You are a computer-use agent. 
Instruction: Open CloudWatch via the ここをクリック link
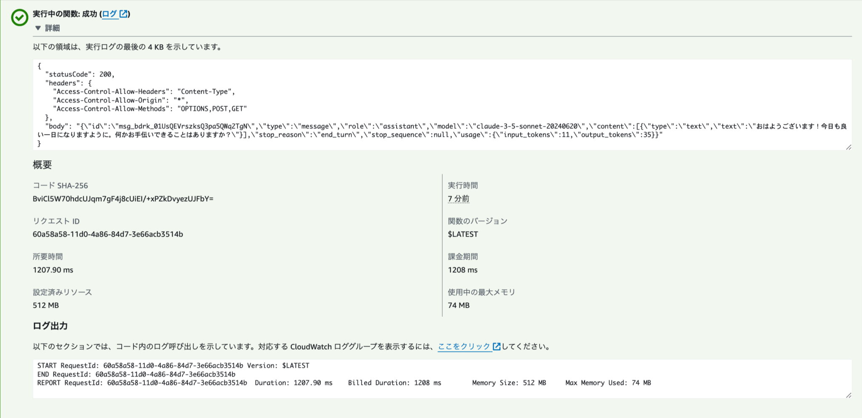[x=464, y=347]
